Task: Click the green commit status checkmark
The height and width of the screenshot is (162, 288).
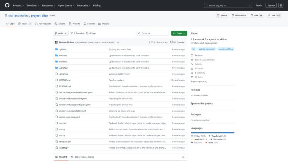Action: [118, 42]
